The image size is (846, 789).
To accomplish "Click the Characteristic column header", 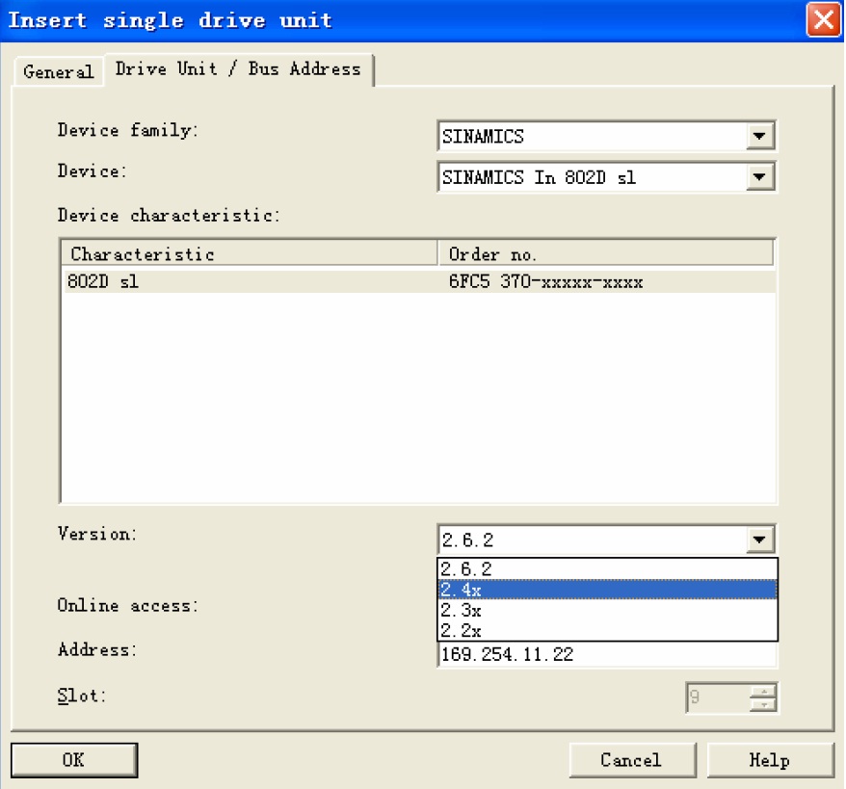I will coord(250,253).
